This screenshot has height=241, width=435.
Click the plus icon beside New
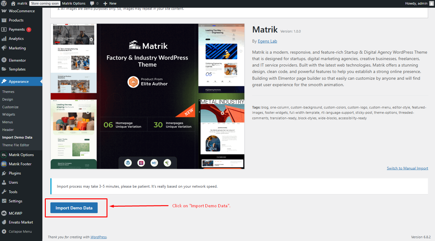click(105, 3)
